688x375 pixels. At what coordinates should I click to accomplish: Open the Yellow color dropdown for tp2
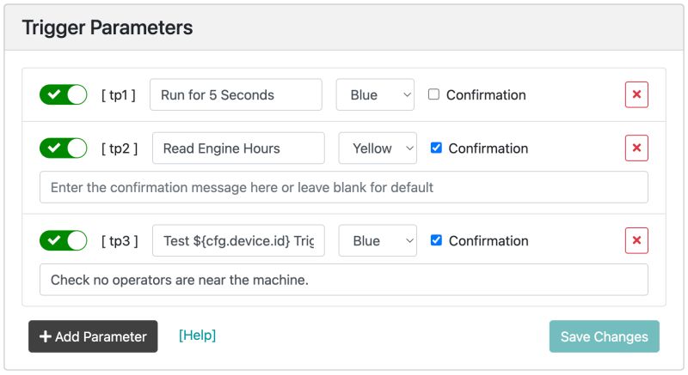coord(378,148)
